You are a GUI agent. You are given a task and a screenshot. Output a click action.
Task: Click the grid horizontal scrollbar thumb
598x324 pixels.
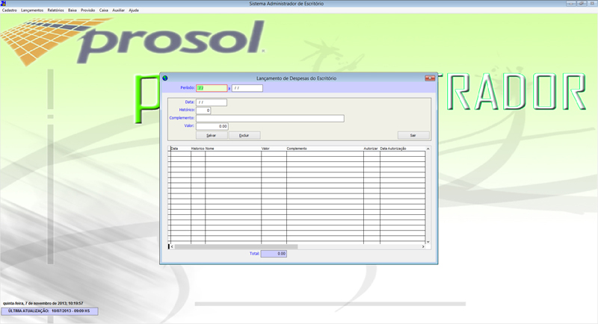click(236, 246)
